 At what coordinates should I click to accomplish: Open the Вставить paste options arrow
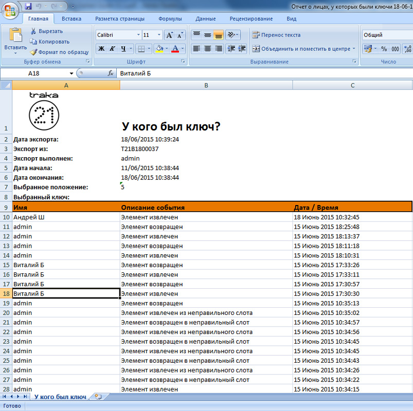click(x=15, y=53)
